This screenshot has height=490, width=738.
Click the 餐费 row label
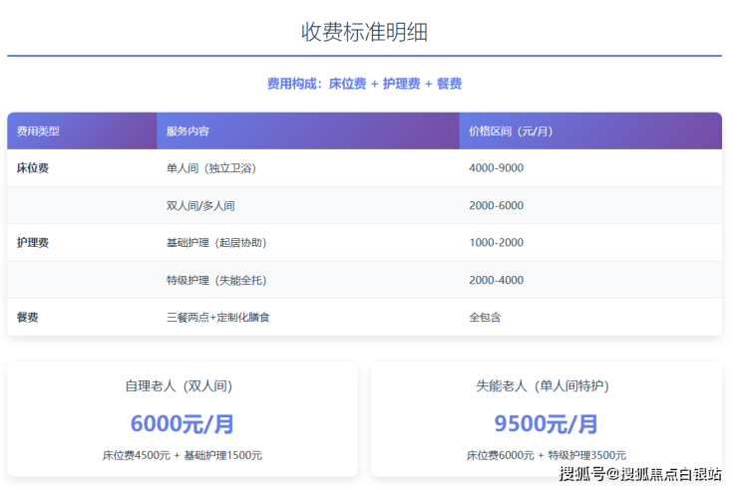pos(28,318)
